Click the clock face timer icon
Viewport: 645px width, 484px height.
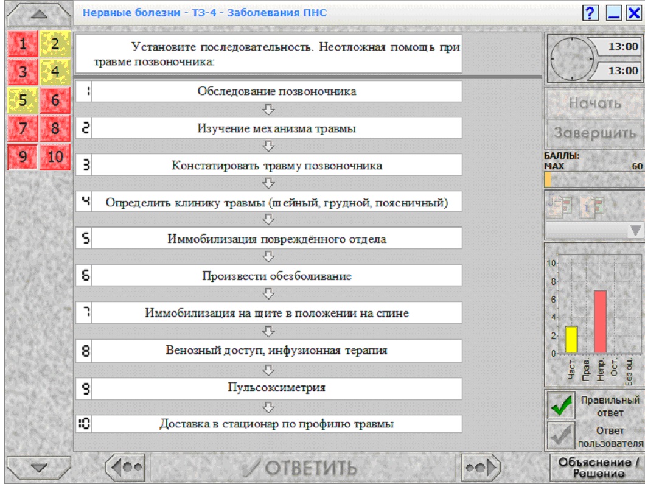coord(572,59)
